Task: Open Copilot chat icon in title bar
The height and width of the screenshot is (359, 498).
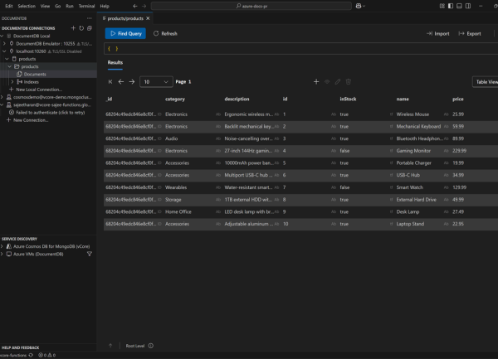Action: tap(360, 6)
